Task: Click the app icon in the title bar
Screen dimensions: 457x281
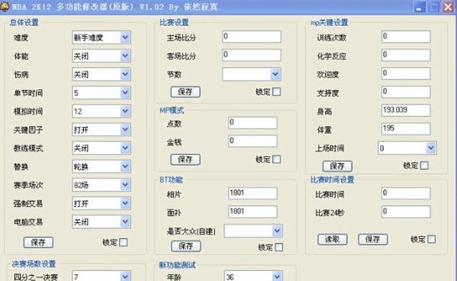Action: click(5, 6)
